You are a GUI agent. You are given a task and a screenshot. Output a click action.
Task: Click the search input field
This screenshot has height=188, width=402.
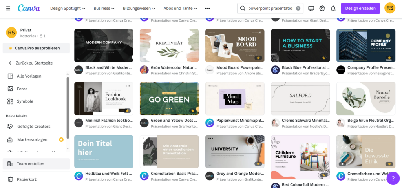[270, 8]
